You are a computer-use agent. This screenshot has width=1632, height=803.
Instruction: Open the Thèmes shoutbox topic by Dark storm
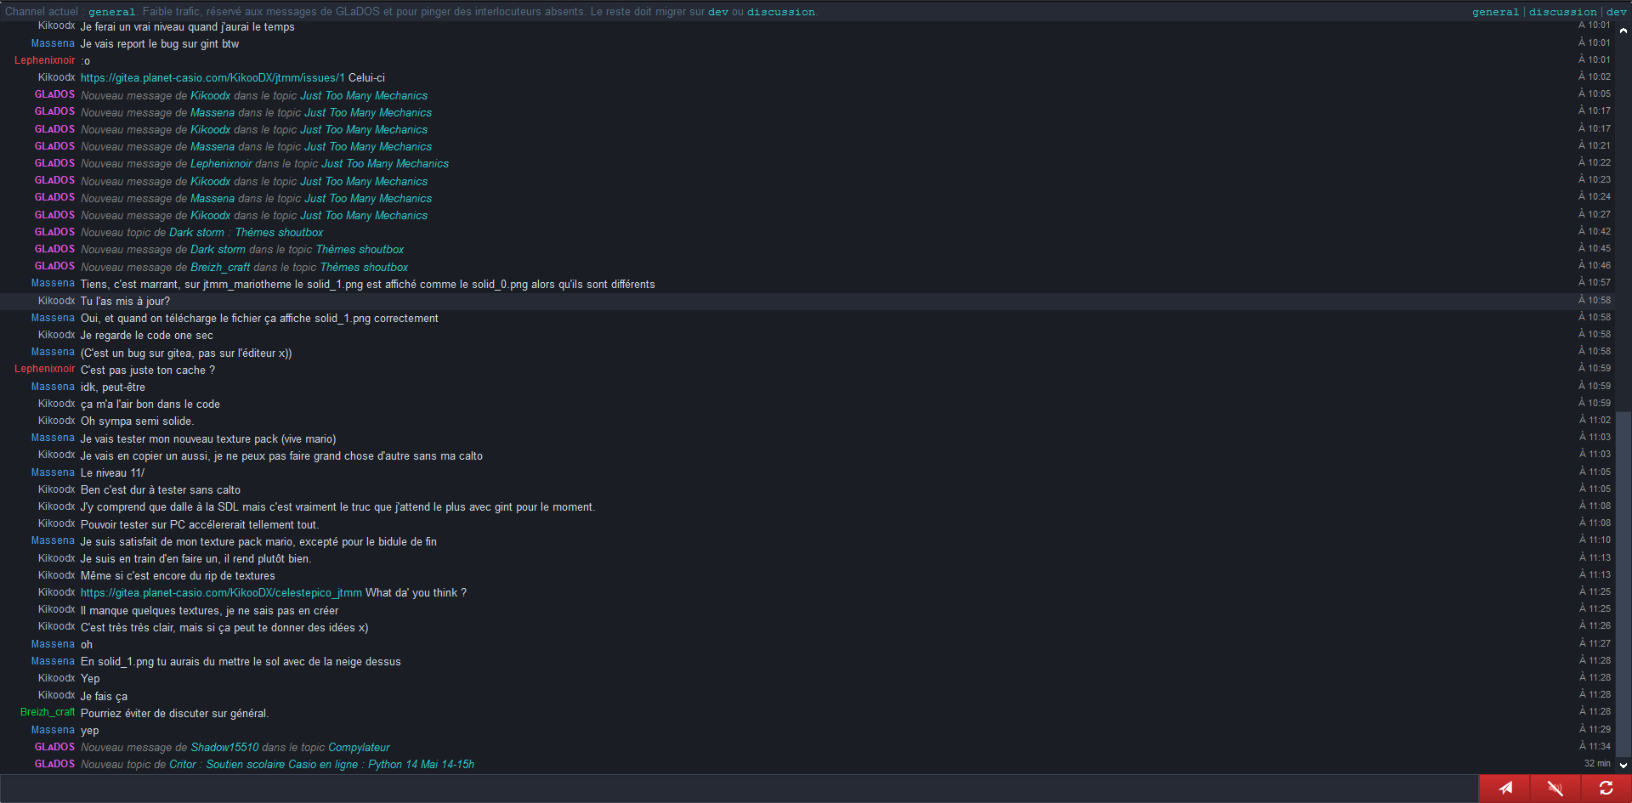(279, 232)
